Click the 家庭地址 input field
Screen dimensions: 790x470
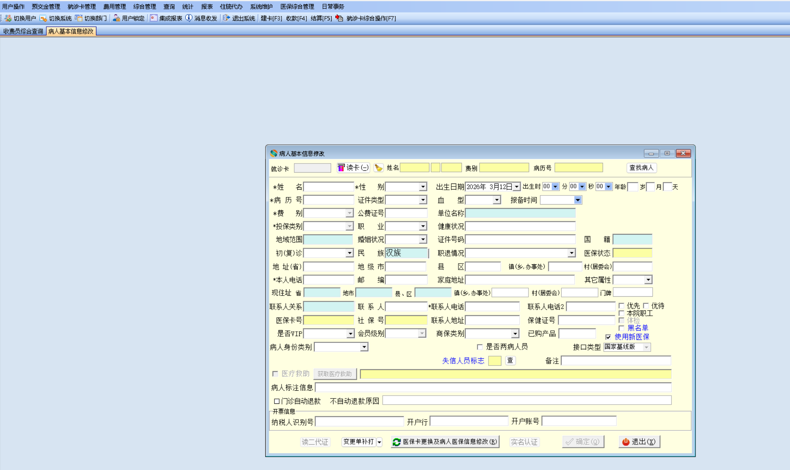click(x=520, y=280)
